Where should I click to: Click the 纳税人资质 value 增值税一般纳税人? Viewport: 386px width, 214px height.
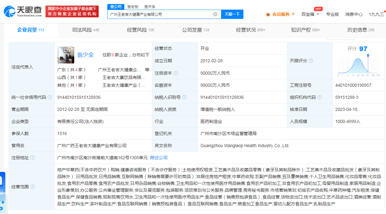coord(218,109)
